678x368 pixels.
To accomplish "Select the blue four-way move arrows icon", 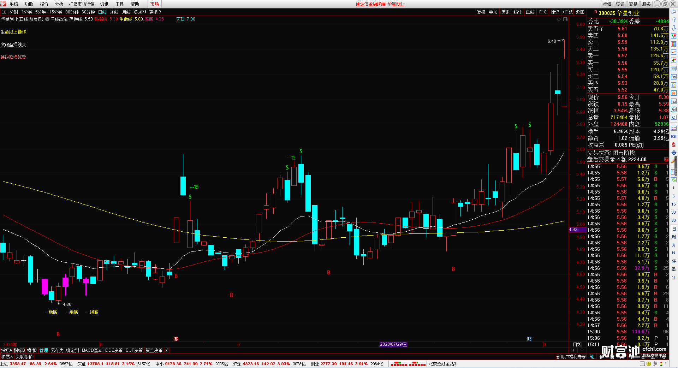I will tap(674, 153).
